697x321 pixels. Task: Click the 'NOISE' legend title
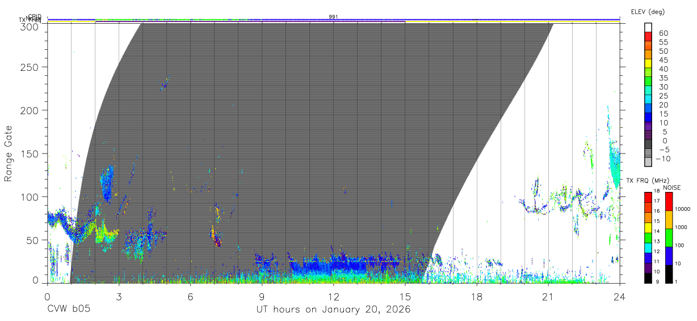(x=672, y=187)
